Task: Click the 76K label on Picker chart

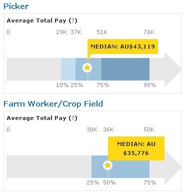Action: (149, 32)
